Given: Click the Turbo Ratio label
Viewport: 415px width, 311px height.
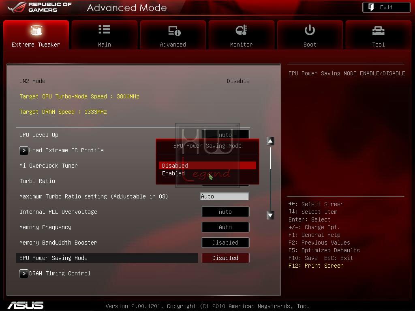Looking at the screenshot, I should click(37, 181).
